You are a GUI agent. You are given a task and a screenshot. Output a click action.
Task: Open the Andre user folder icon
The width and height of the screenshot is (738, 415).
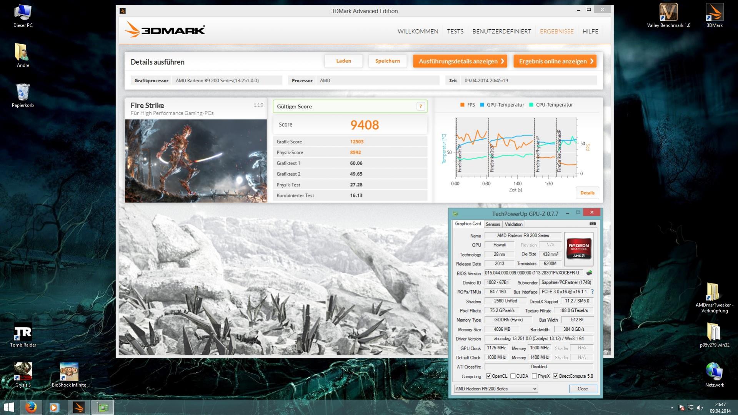tap(23, 56)
